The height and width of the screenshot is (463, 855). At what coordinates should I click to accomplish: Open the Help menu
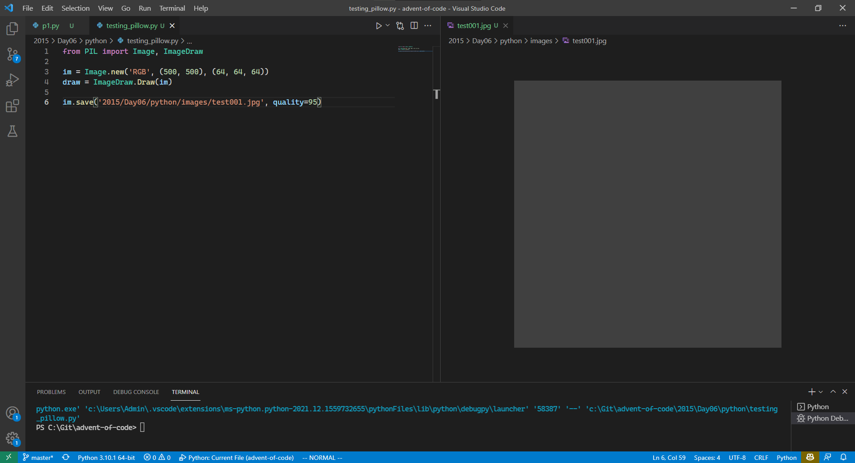[200, 8]
